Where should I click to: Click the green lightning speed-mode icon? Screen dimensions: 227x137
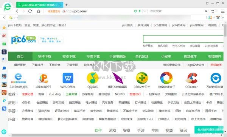point(140,11)
